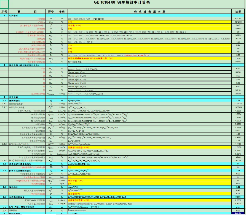Screen dimensions: 246x215
Task: Select result value 1.38
Action: click(x=238, y=140)
